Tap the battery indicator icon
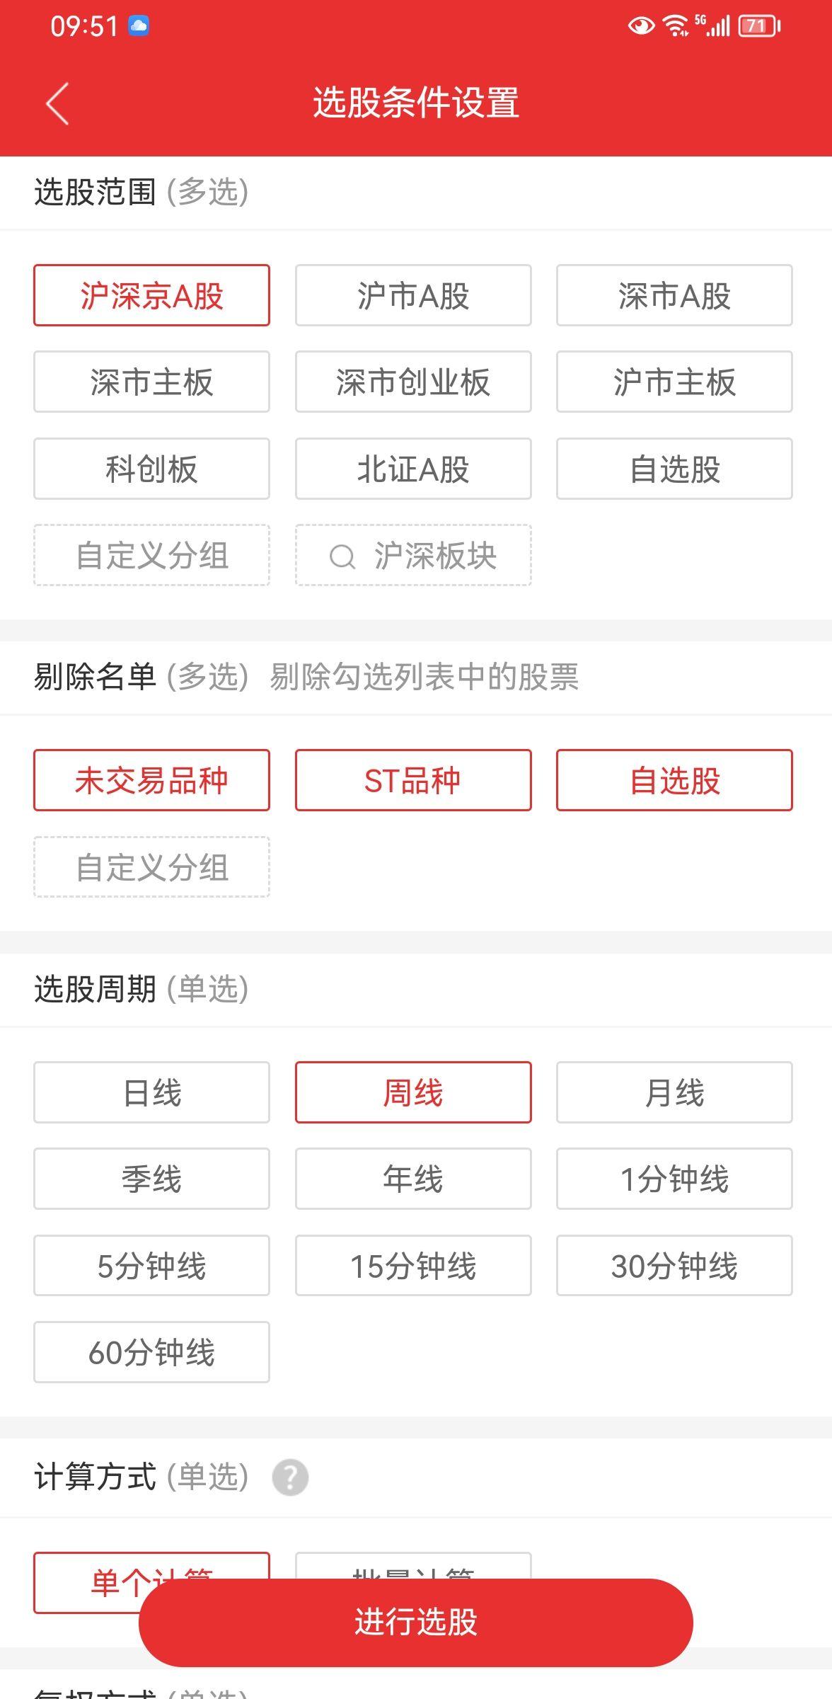Viewport: 832px width, 1699px height. point(758,26)
